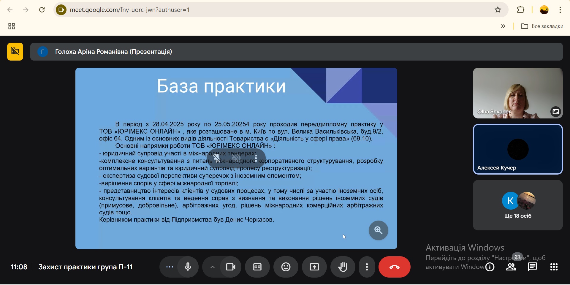Leave the call with red hang-up button
The width and height of the screenshot is (570, 285).
[395, 267]
